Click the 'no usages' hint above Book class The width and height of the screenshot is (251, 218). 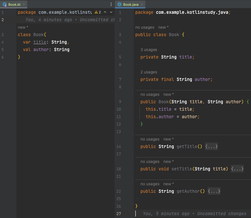click(x=145, y=27)
